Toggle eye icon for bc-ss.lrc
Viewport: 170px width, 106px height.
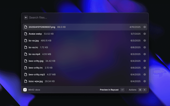pos(145,47)
